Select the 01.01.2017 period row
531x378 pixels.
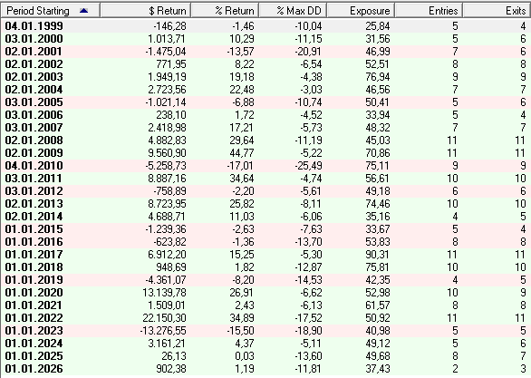tap(265, 255)
